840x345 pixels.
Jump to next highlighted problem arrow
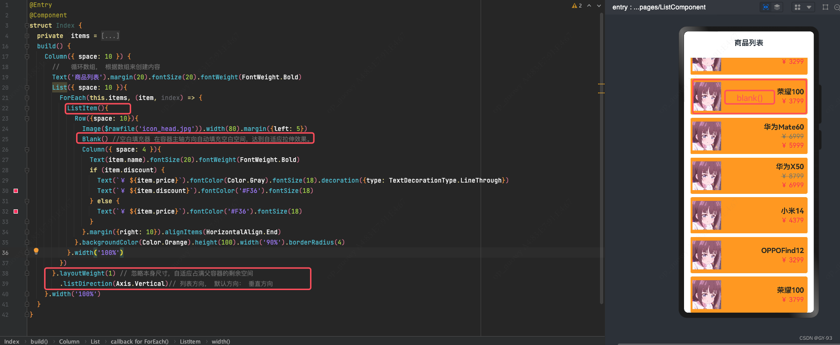(x=599, y=6)
